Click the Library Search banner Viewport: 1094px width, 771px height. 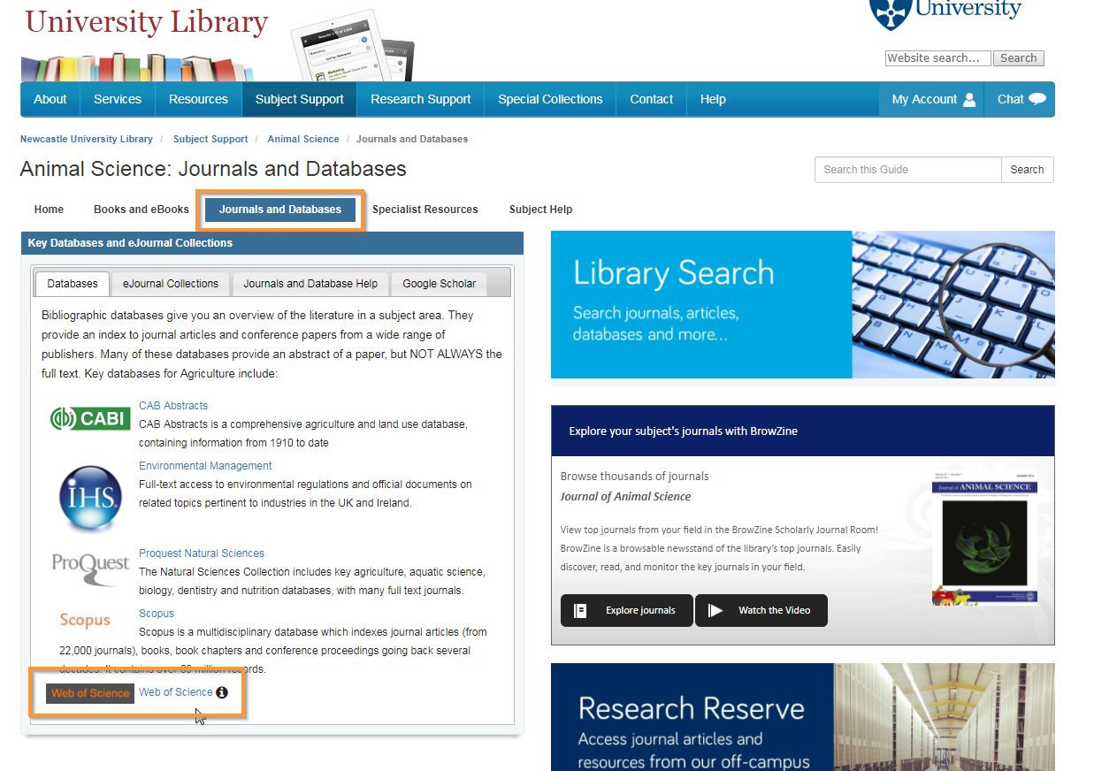802,305
